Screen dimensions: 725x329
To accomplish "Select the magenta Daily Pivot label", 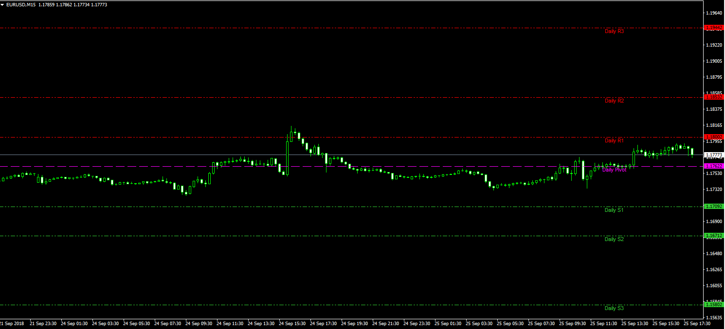I will pos(614,170).
